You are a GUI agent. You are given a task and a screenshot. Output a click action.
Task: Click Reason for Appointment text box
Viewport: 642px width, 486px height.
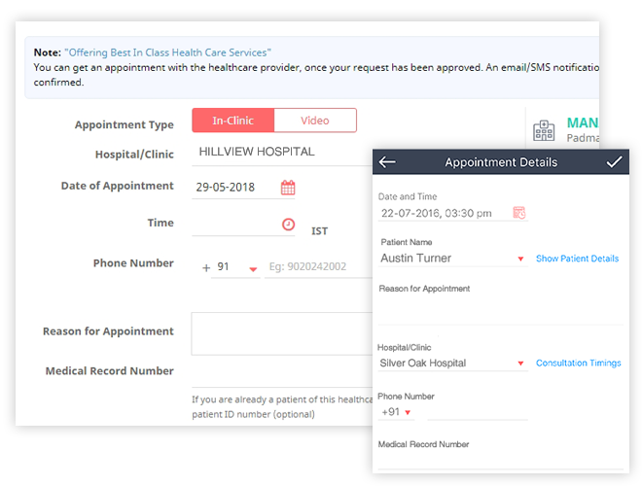coord(282,333)
